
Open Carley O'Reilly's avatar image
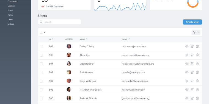click(x=69, y=46)
